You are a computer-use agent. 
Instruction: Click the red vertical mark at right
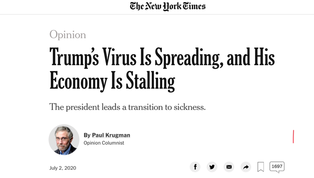tap(293, 136)
